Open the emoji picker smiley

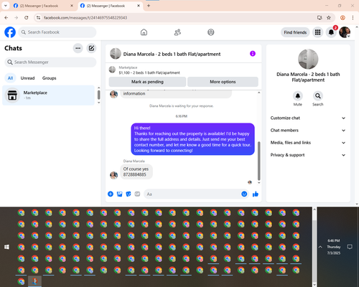click(244, 194)
